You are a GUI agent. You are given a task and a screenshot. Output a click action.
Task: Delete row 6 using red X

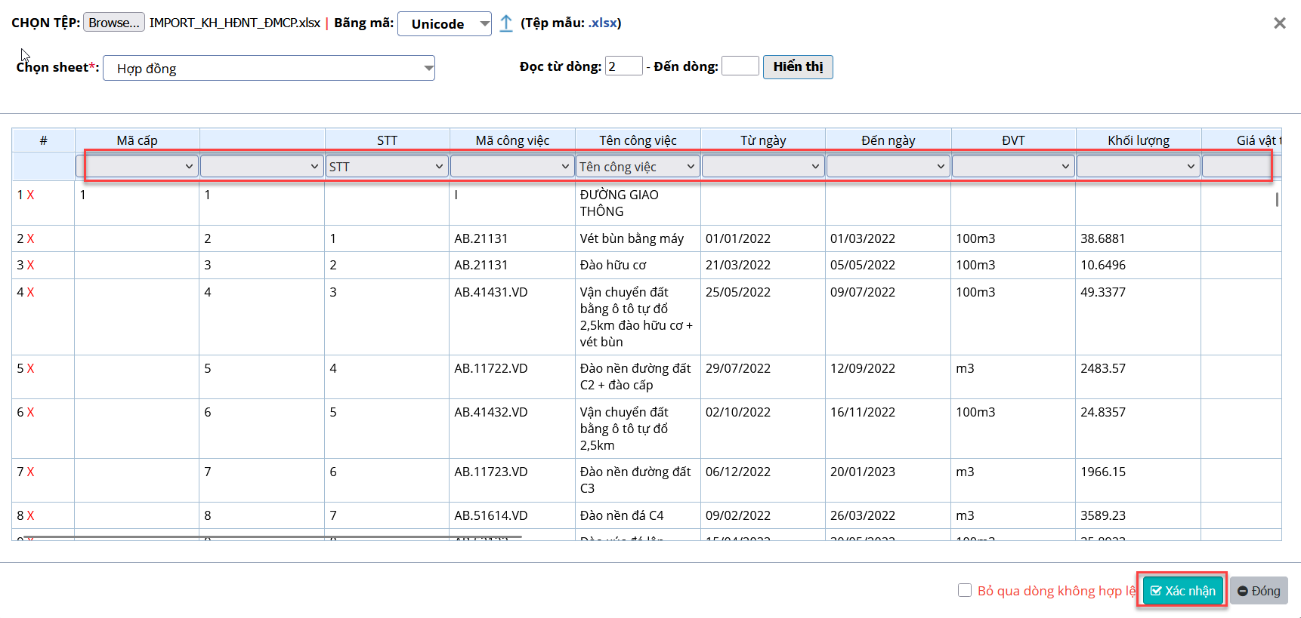pyautogui.click(x=30, y=412)
